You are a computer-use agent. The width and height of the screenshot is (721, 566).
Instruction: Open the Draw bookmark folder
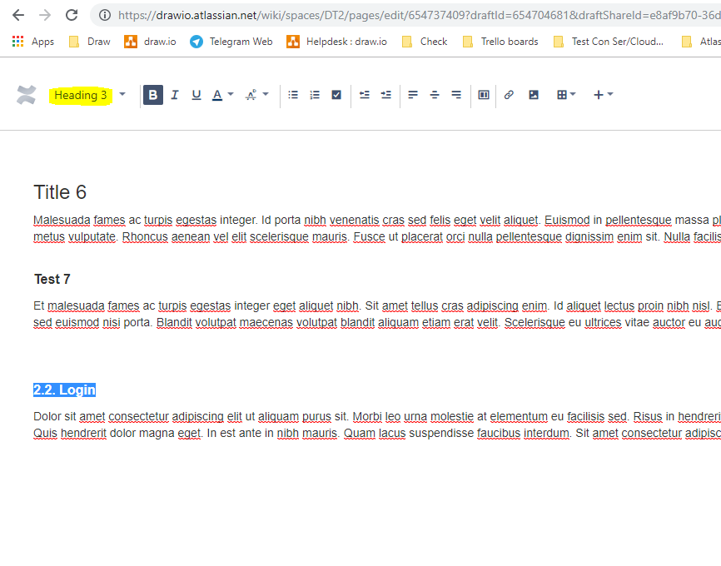pos(90,42)
